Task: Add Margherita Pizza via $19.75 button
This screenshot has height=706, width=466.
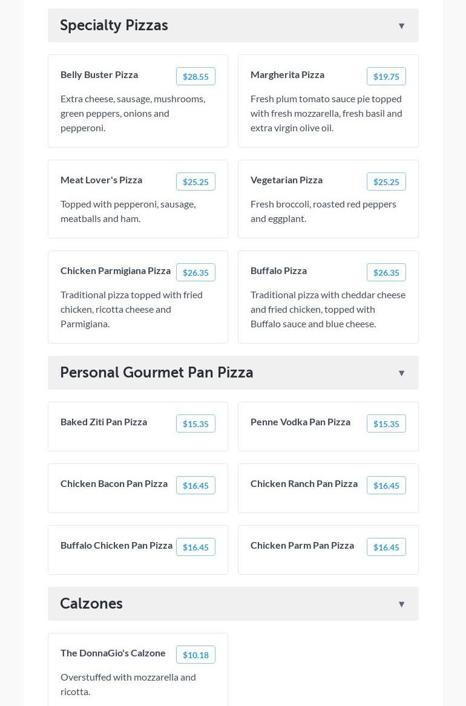Action: [x=386, y=76]
